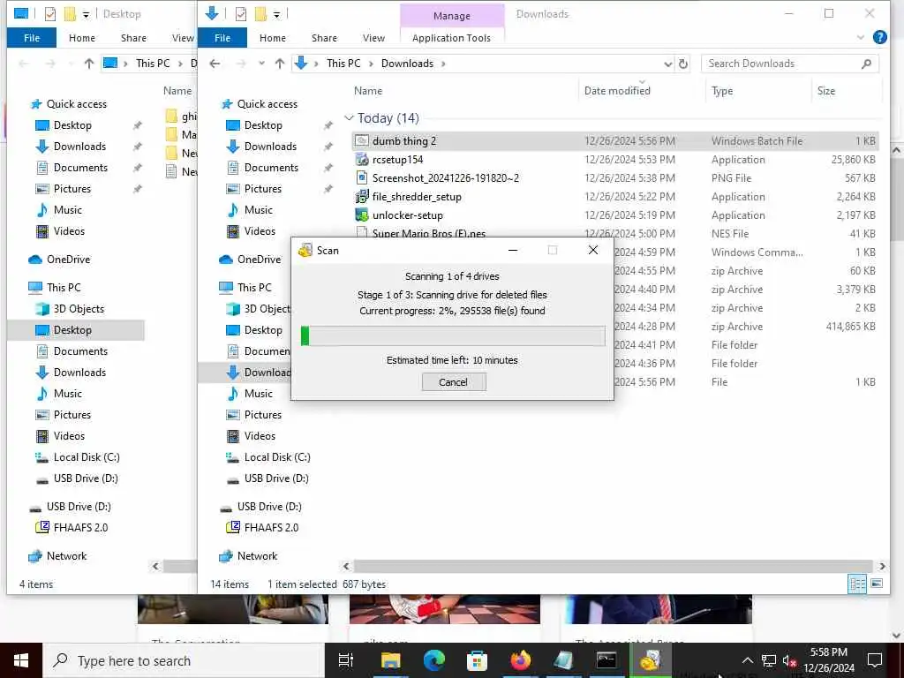Select Screenshot_20241226-191820~2 PNG file icon
The image size is (904, 678).
point(361,177)
